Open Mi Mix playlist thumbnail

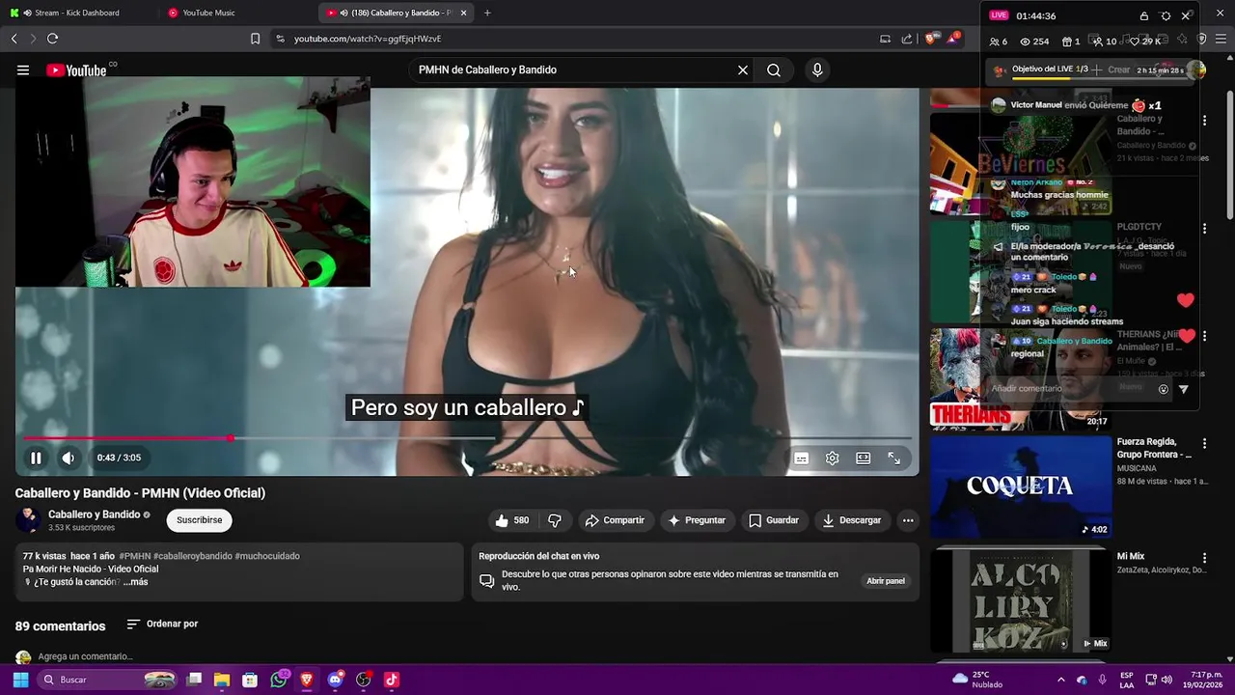pos(1021,600)
